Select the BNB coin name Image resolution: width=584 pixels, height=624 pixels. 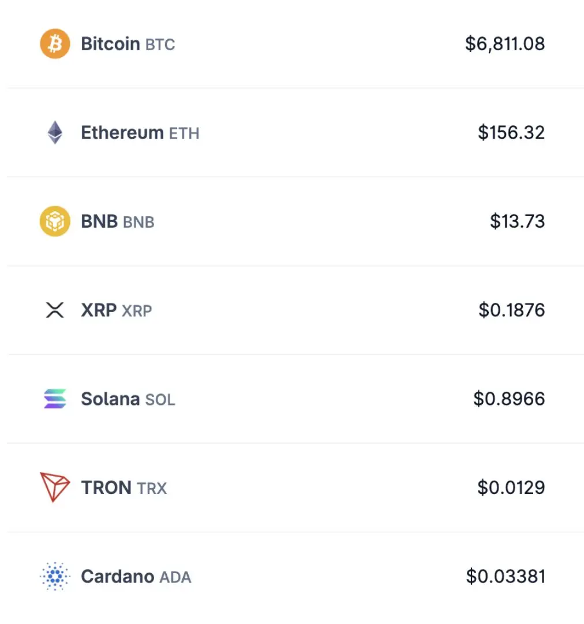[x=99, y=221]
